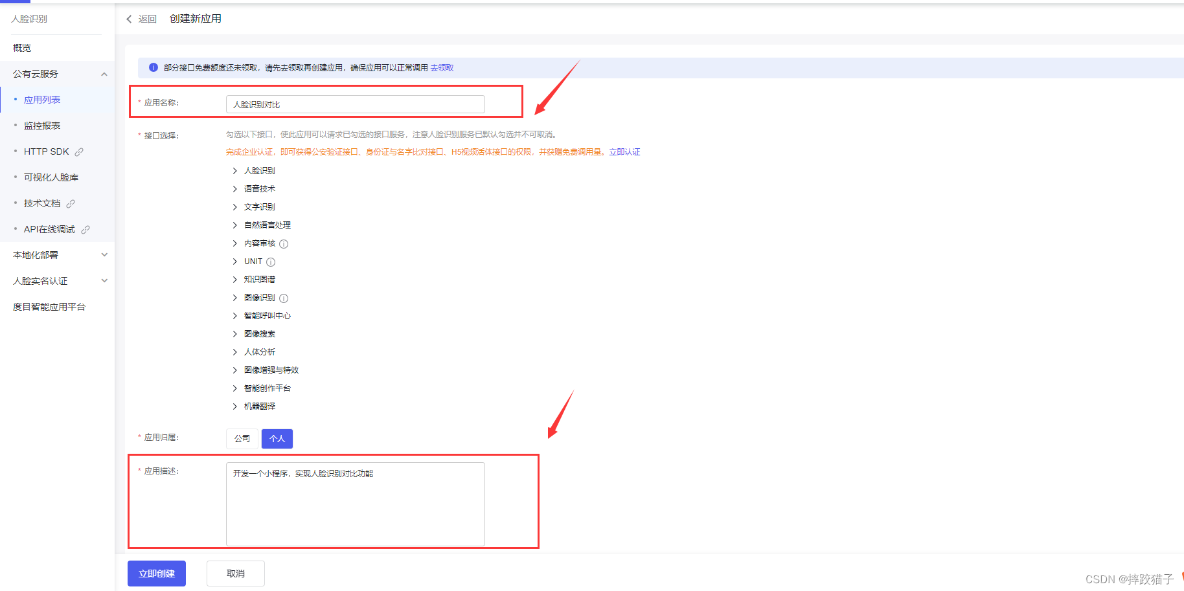Image resolution: width=1184 pixels, height=591 pixels.
Task: Click the info icon beside UNIT
Action: pos(271,262)
